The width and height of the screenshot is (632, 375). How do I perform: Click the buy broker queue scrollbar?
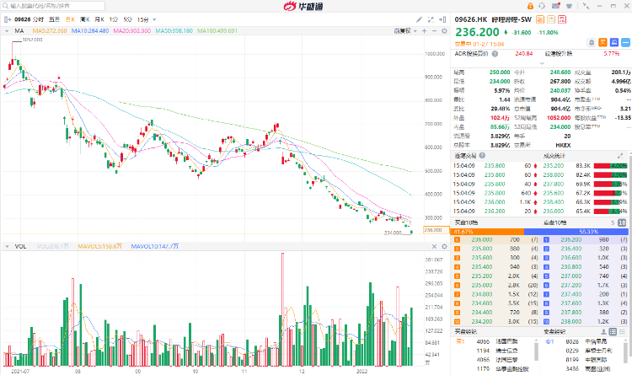pos(536,350)
